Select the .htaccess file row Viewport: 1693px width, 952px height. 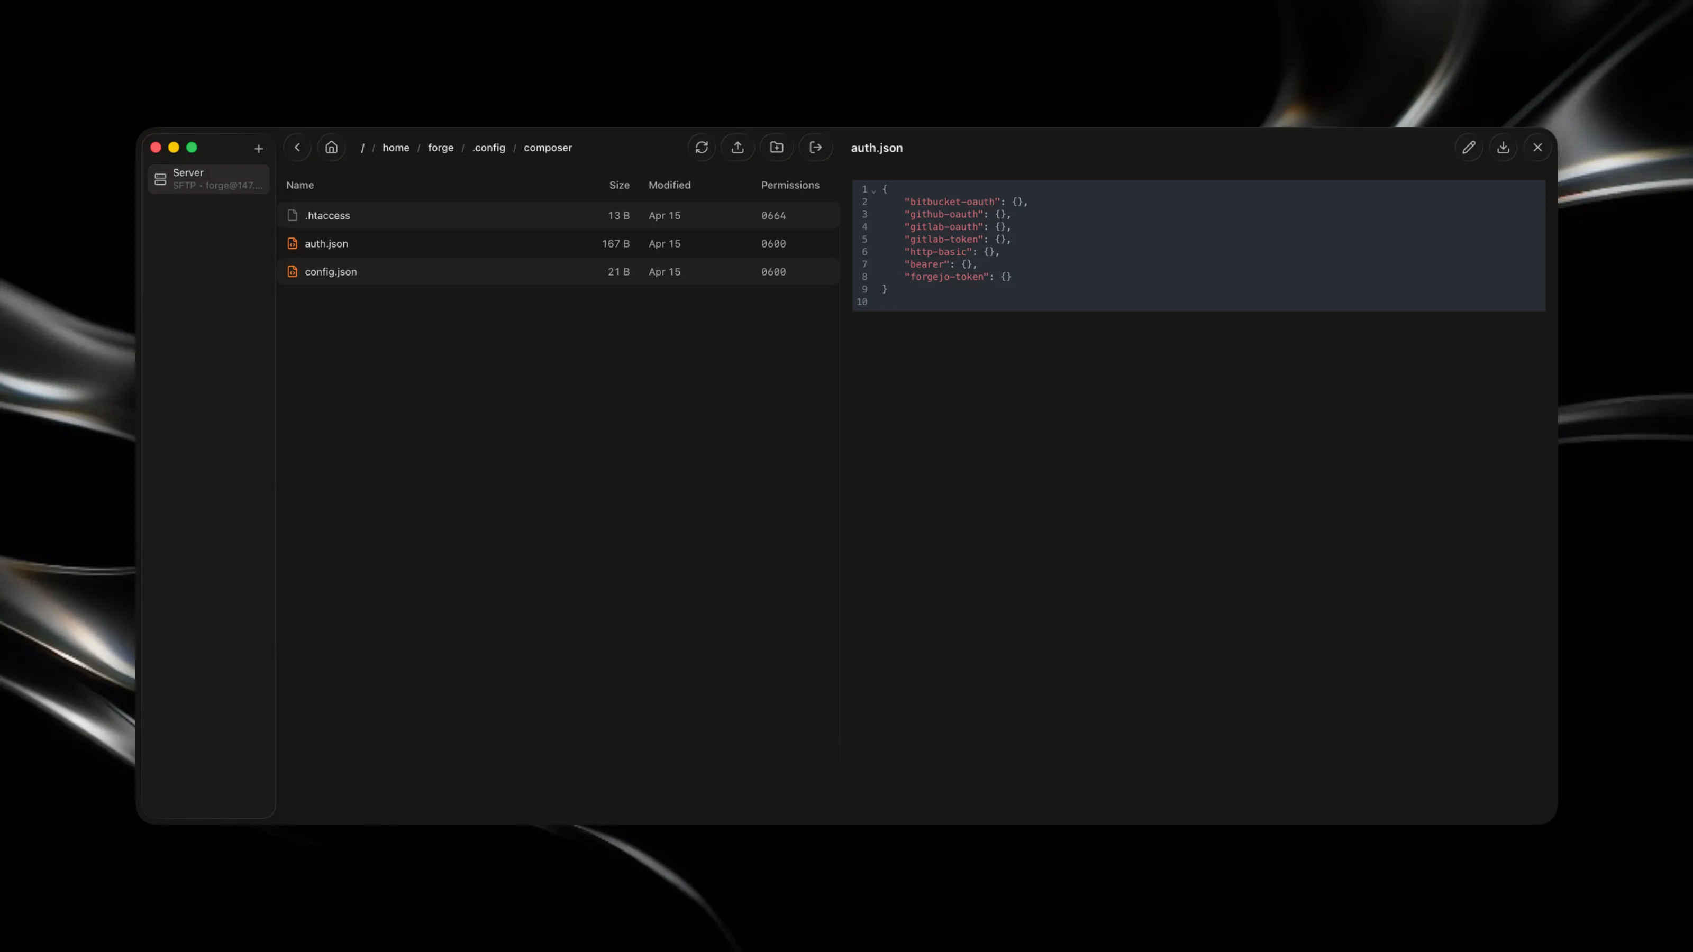click(558, 215)
